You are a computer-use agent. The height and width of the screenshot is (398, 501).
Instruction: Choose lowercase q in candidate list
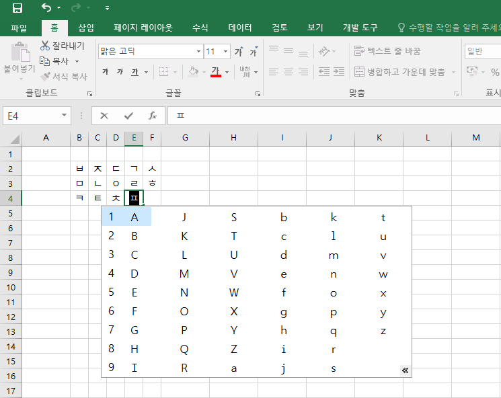(x=334, y=331)
